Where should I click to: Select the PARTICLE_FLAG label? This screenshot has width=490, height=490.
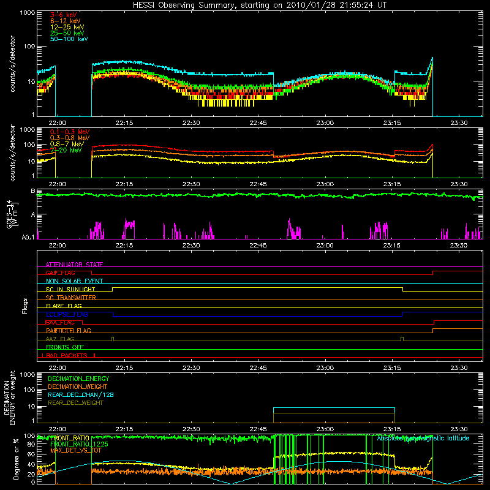pyautogui.click(x=69, y=331)
